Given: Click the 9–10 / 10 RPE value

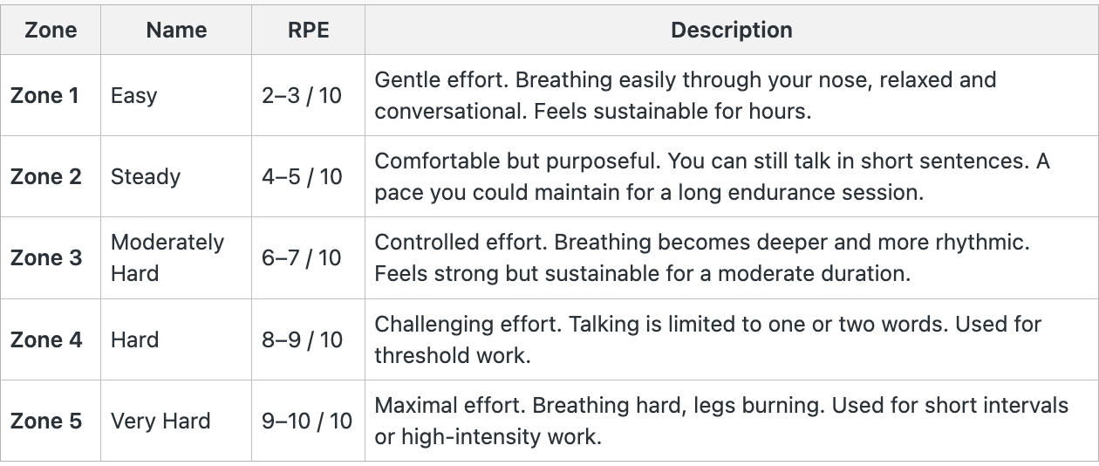Looking at the screenshot, I should coord(307,421).
